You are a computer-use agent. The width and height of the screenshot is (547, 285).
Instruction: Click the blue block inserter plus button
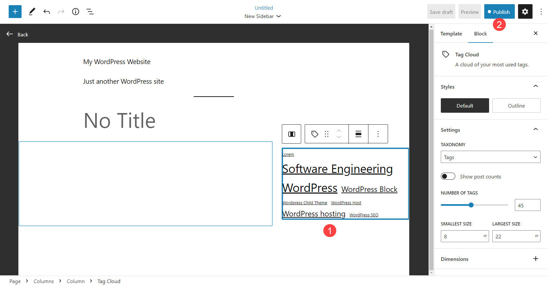coord(15,12)
